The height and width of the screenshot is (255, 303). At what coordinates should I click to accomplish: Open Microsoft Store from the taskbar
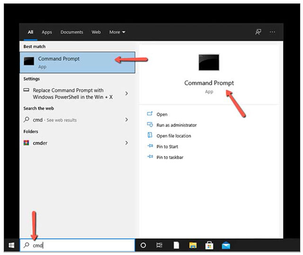tap(209, 246)
